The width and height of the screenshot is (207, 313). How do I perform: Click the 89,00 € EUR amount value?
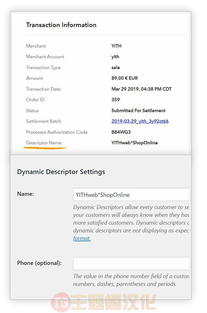tap(125, 78)
